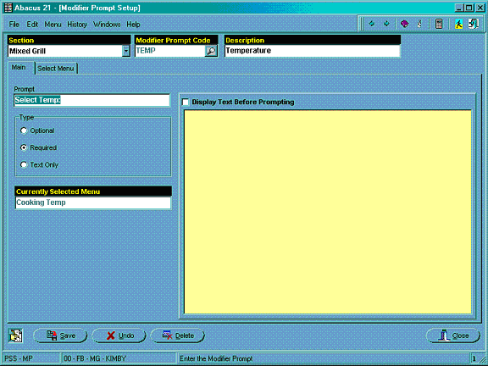This screenshot has width=488, height=366.
Task: Open the calculator toolbar icon
Action: point(439,24)
